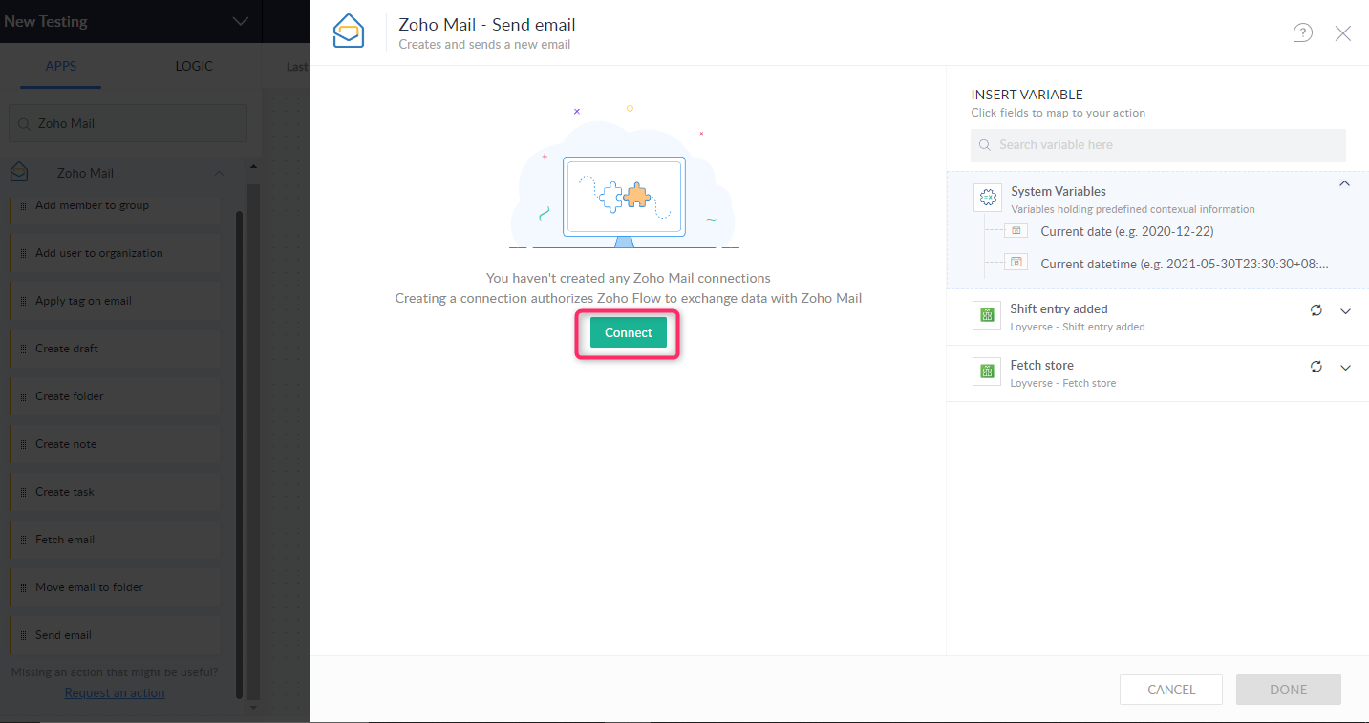This screenshot has height=723, width=1369.
Task: Click the CANCEL button
Action: 1170,689
